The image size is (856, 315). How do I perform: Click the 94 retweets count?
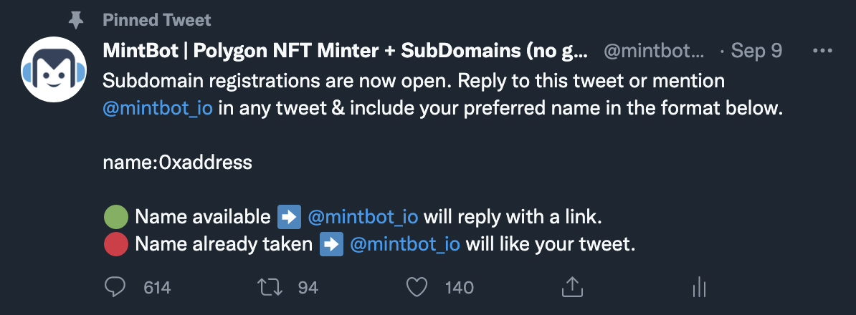[308, 288]
